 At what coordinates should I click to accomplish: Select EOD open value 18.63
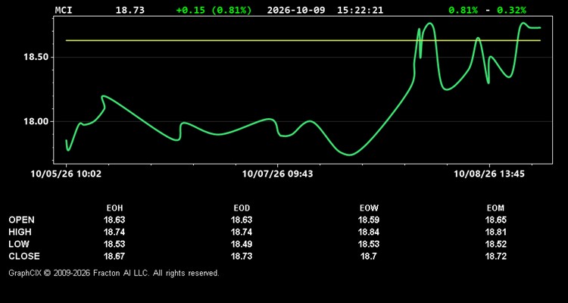tap(242, 220)
